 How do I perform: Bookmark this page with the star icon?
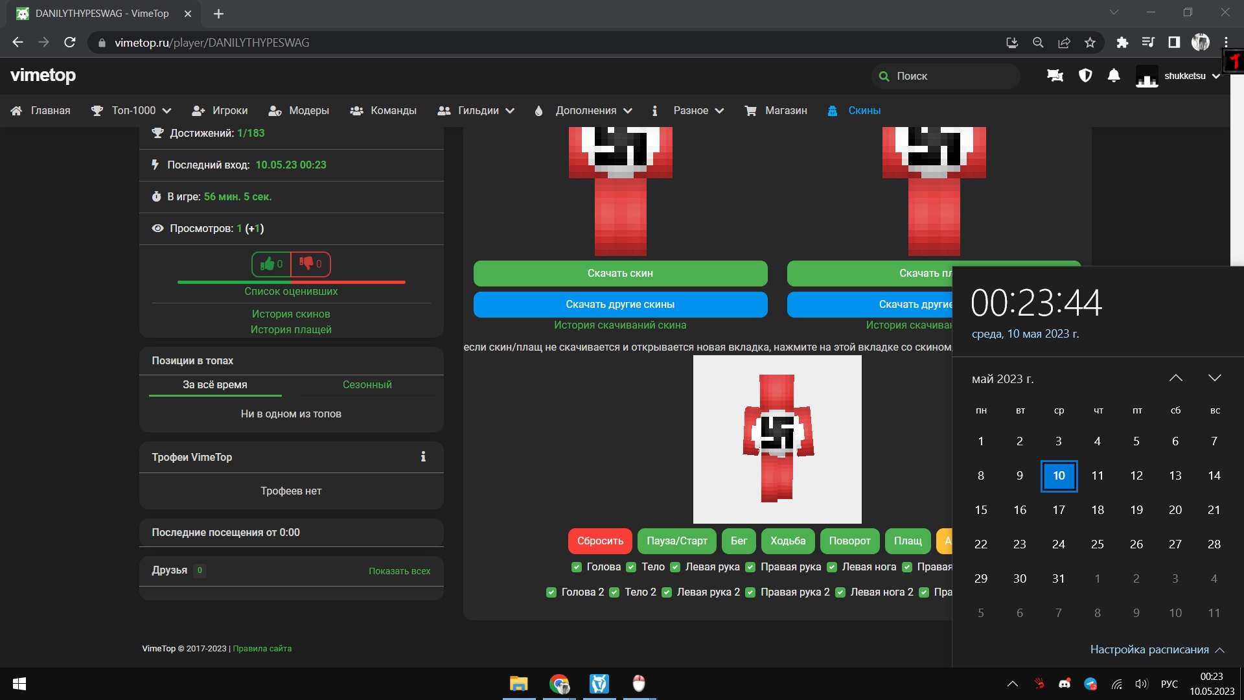tap(1090, 43)
